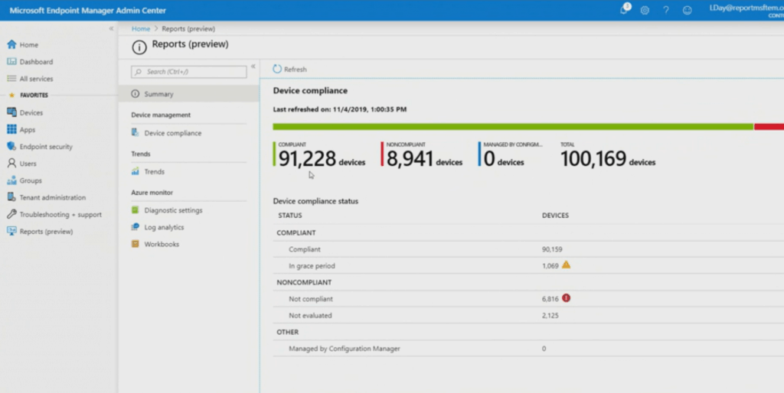Open Log analytics
The height and width of the screenshot is (393, 784).
coord(164,227)
